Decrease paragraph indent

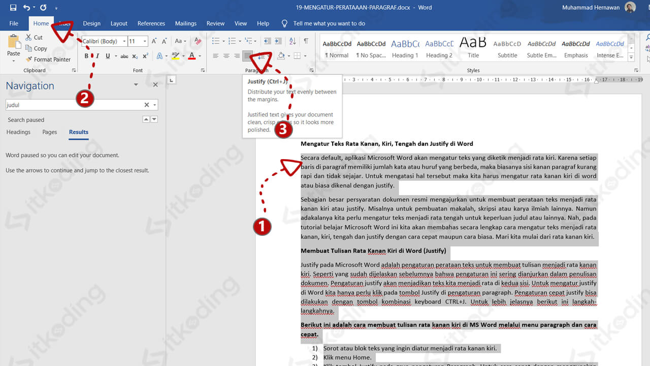267,41
